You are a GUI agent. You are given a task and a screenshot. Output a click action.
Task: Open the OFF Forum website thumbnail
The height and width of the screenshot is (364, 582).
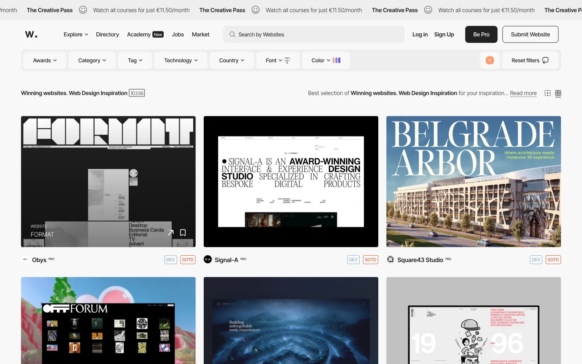[x=108, y=320]
